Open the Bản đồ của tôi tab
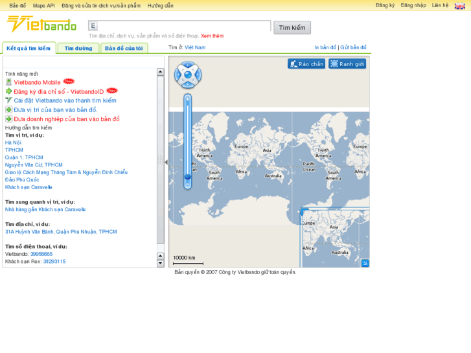471x353 pixels. click(x=124, y=48)
